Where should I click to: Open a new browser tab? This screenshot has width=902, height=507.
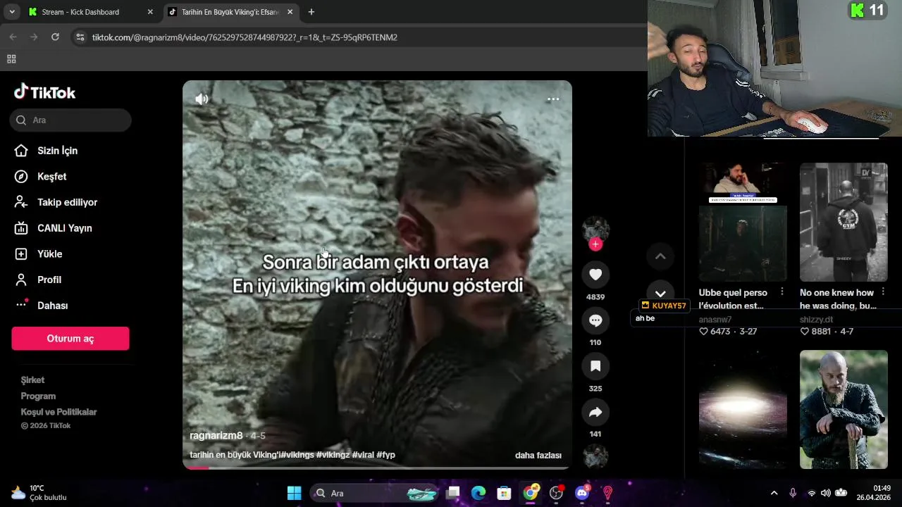(x=311, y=12)
